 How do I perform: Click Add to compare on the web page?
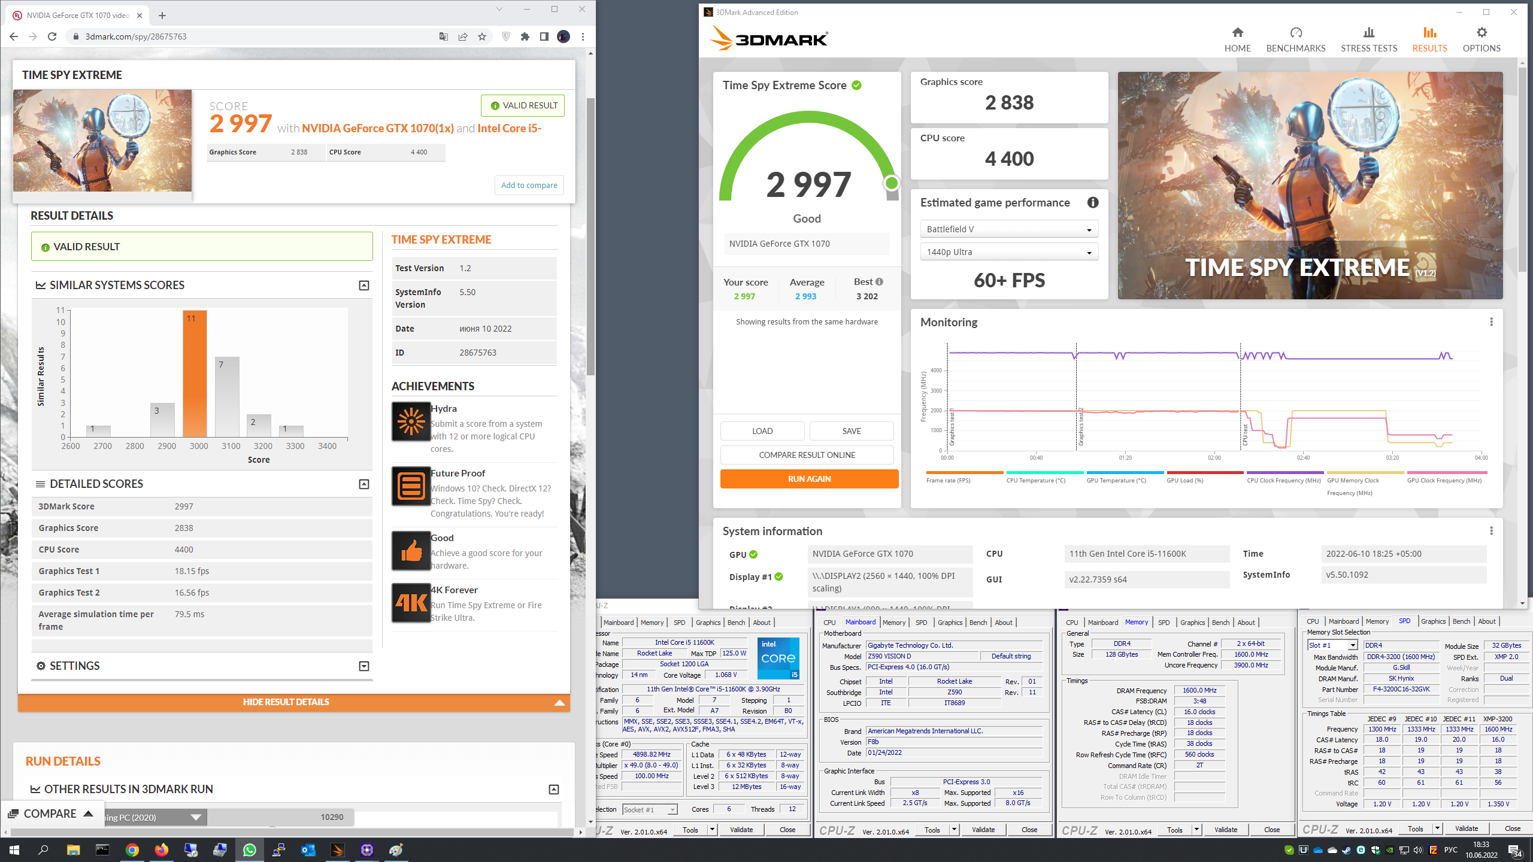529,185
